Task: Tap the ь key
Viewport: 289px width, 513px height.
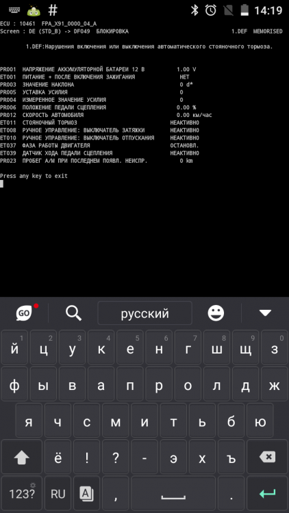Action: pyautogui.click(x=202, y=421)
